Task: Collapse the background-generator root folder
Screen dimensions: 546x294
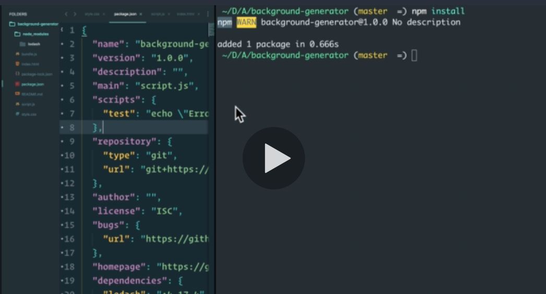Action: click(34, 24)
